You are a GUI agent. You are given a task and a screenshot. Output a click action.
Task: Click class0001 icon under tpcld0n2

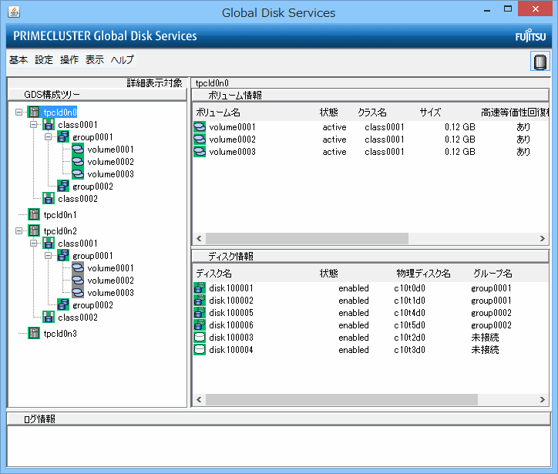click(x=49, y=243)
